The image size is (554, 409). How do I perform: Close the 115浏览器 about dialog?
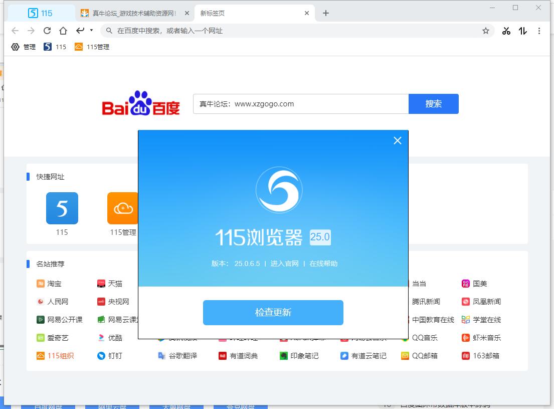click(x=398, y=141)
